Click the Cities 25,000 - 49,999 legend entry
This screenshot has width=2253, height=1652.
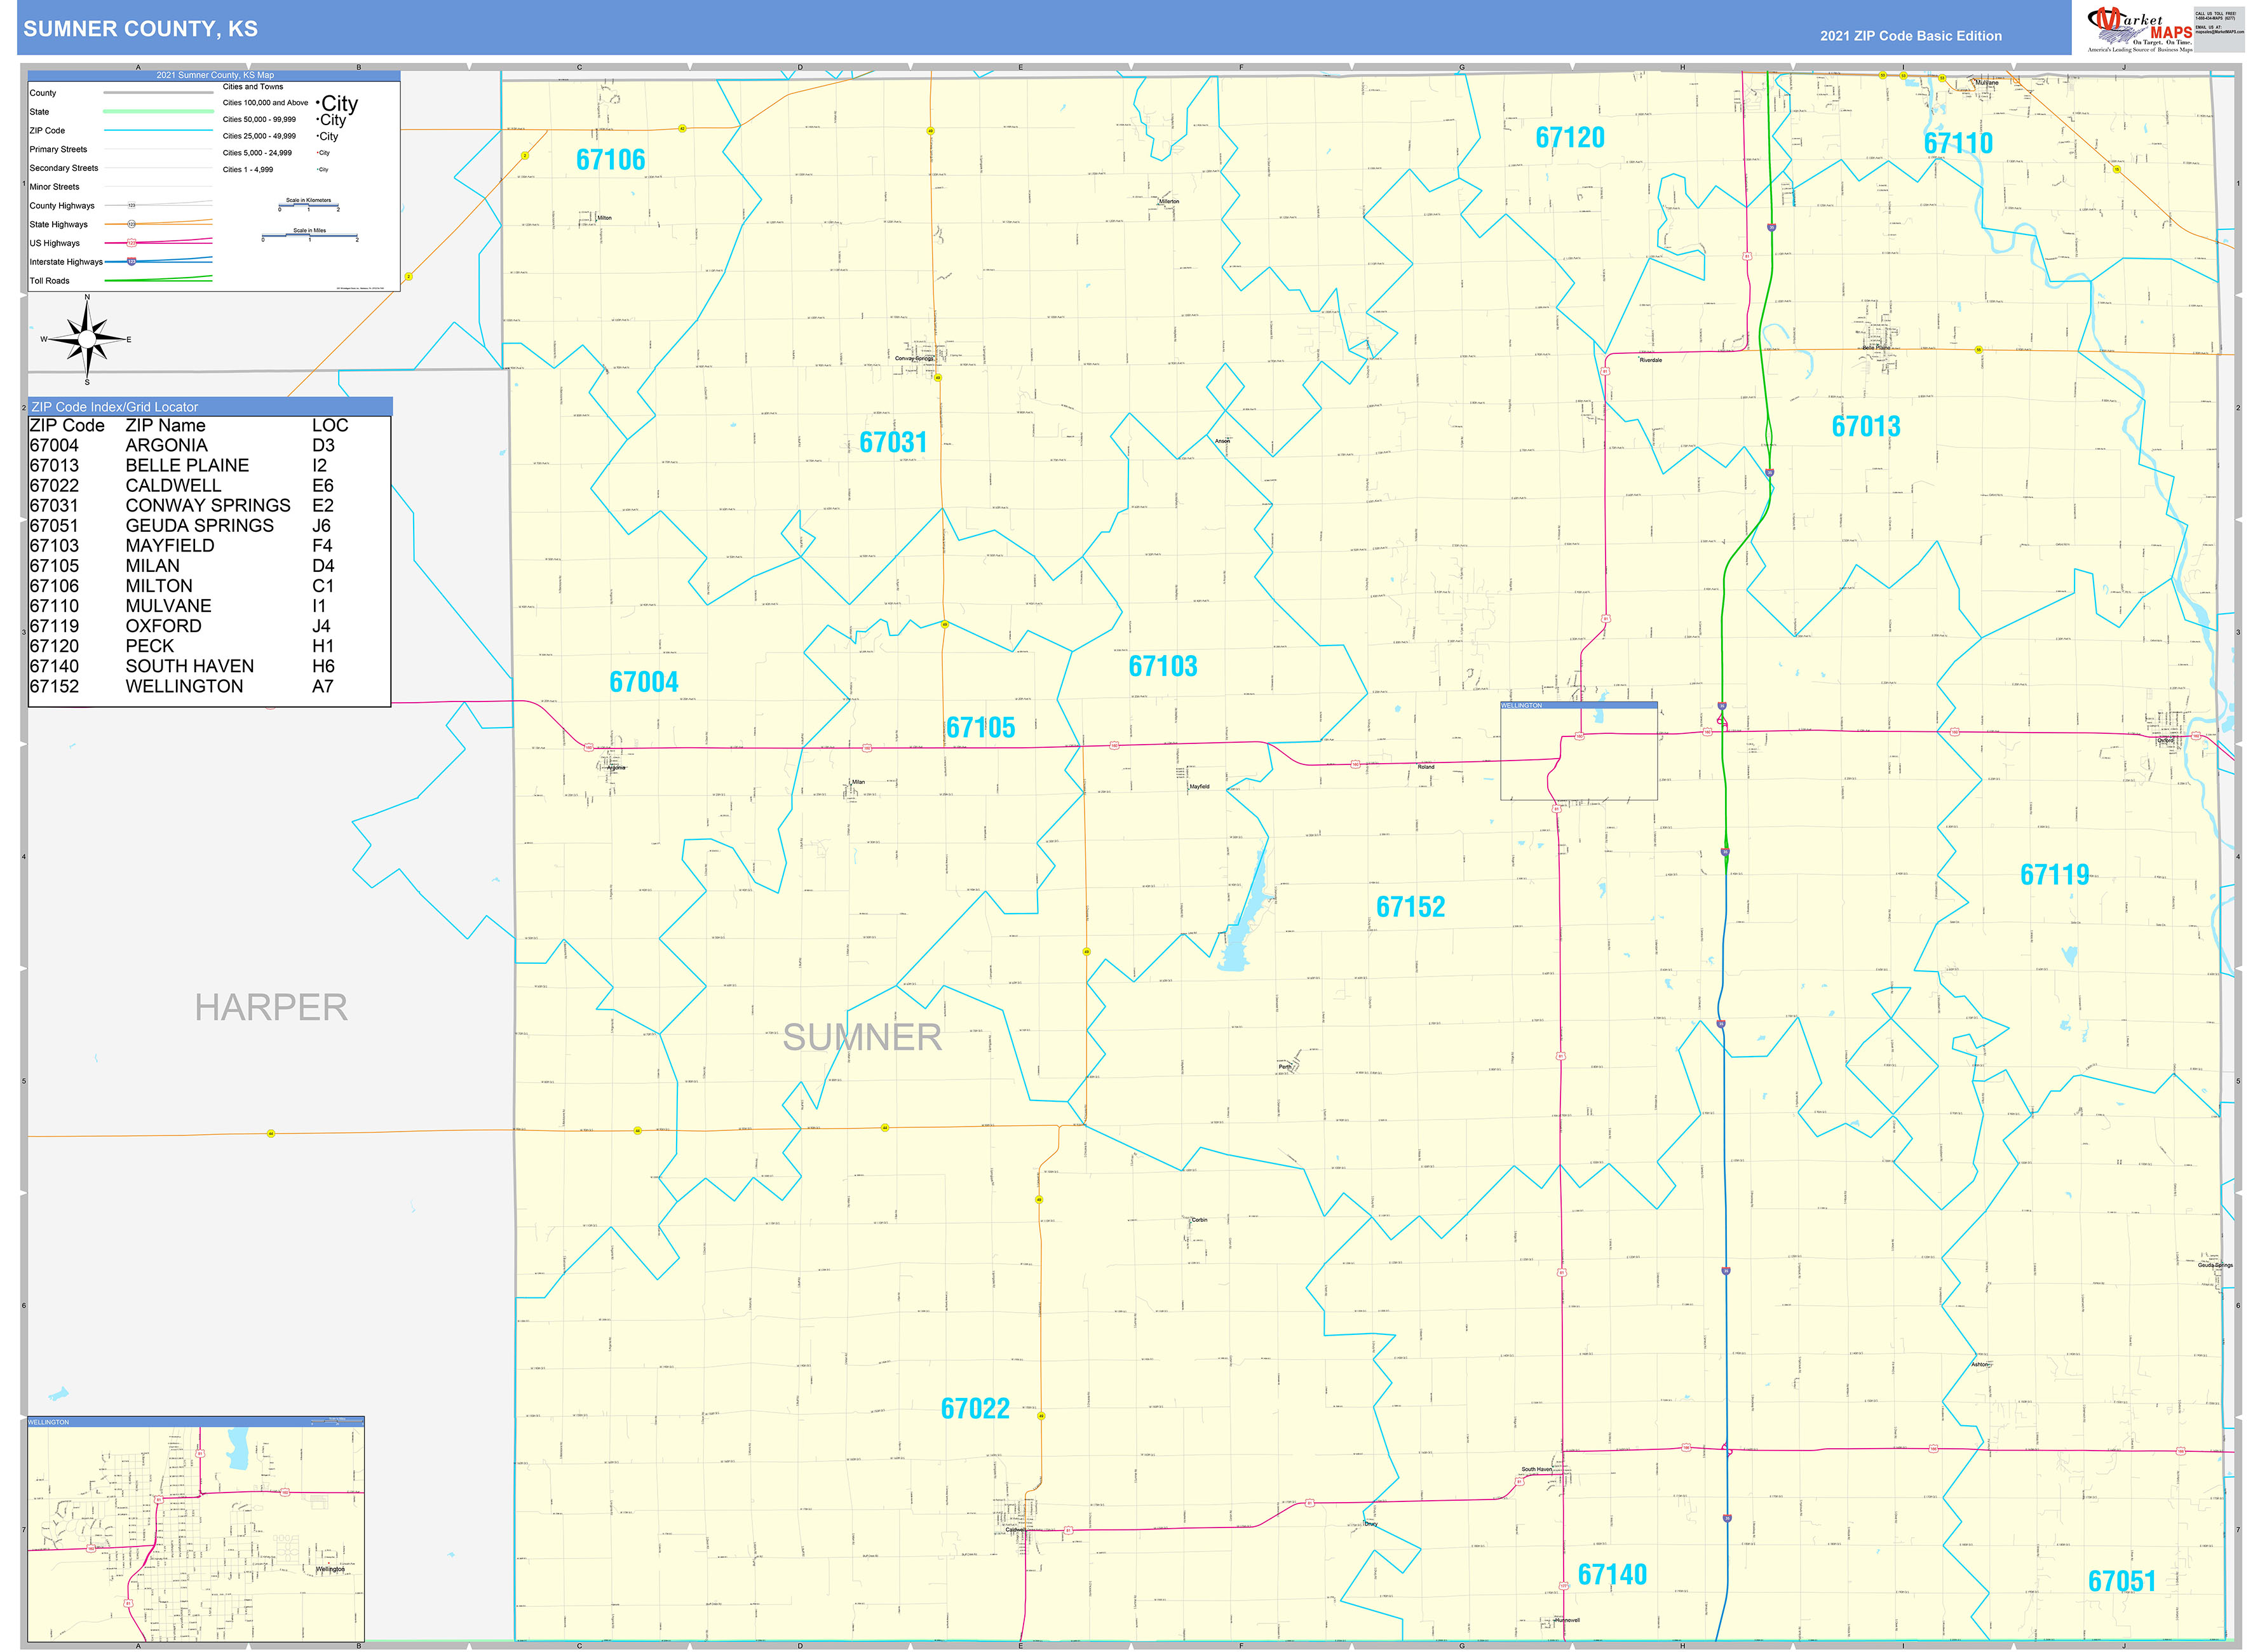click(281, 136)
